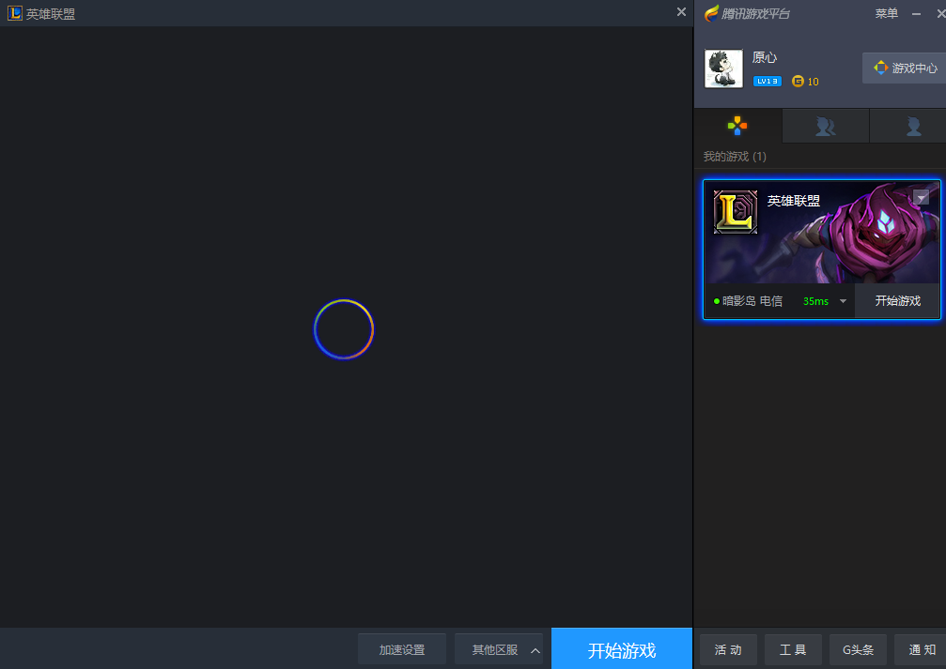Click the 35ms latency value

point(815,301)
